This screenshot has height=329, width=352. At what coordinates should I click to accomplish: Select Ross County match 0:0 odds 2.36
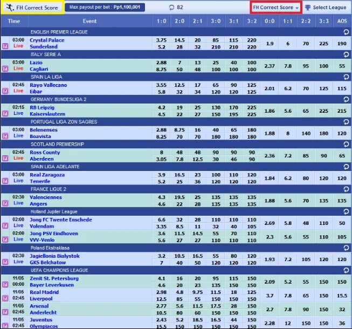click(x=270, y=156)
